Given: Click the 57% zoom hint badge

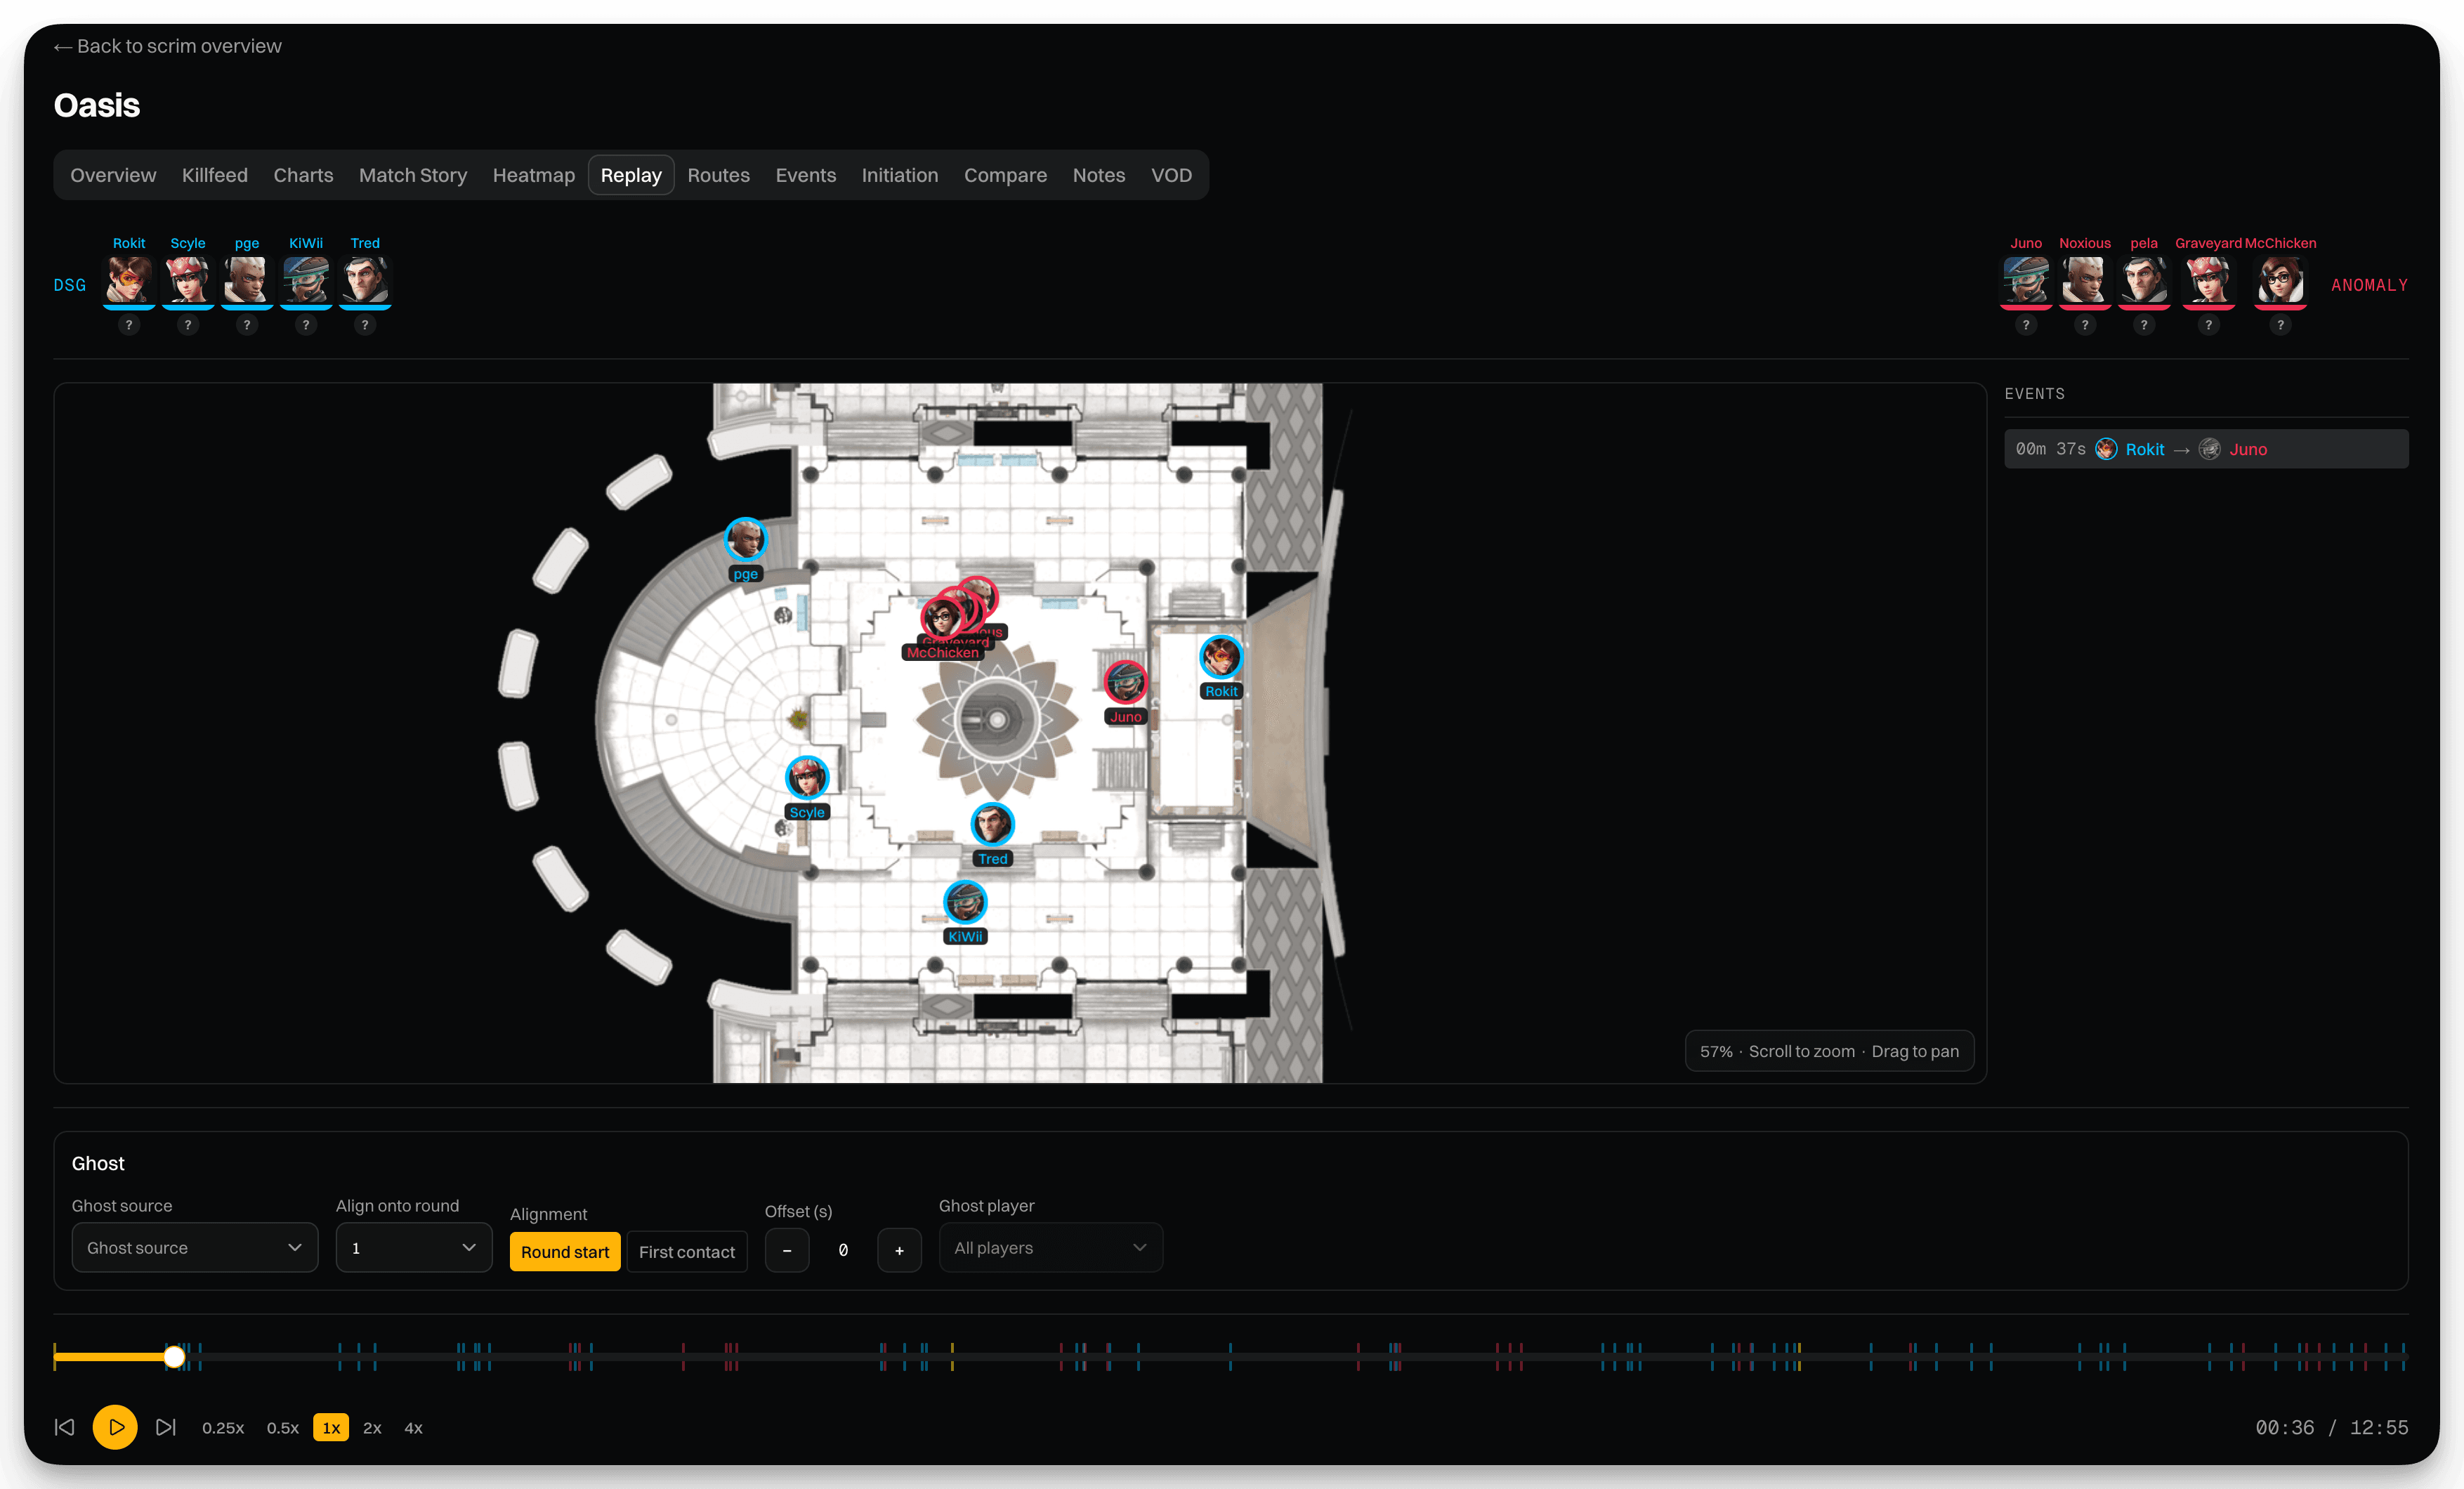Looking at the screenshot, I should pyautogui.click(x=1829, y=1051).
